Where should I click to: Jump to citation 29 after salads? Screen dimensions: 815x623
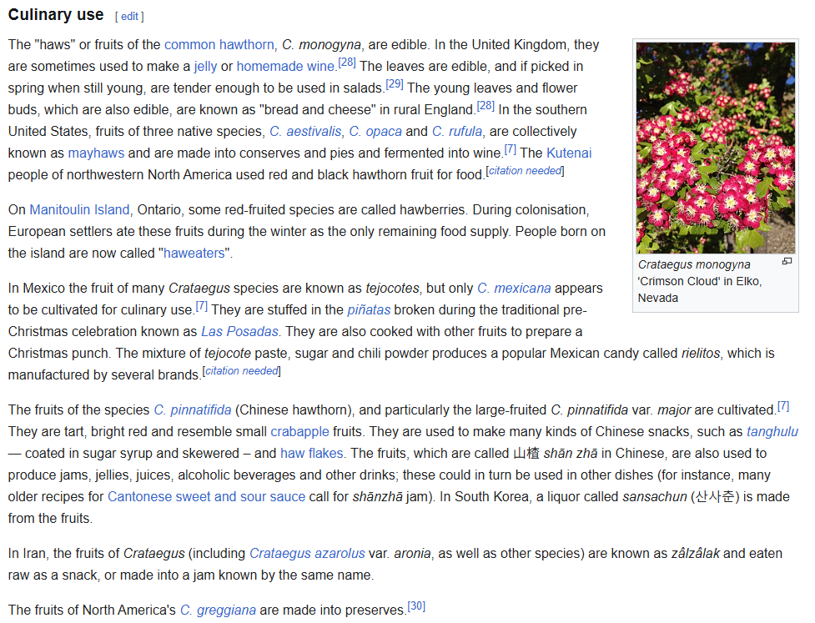[x=395, y=84]
